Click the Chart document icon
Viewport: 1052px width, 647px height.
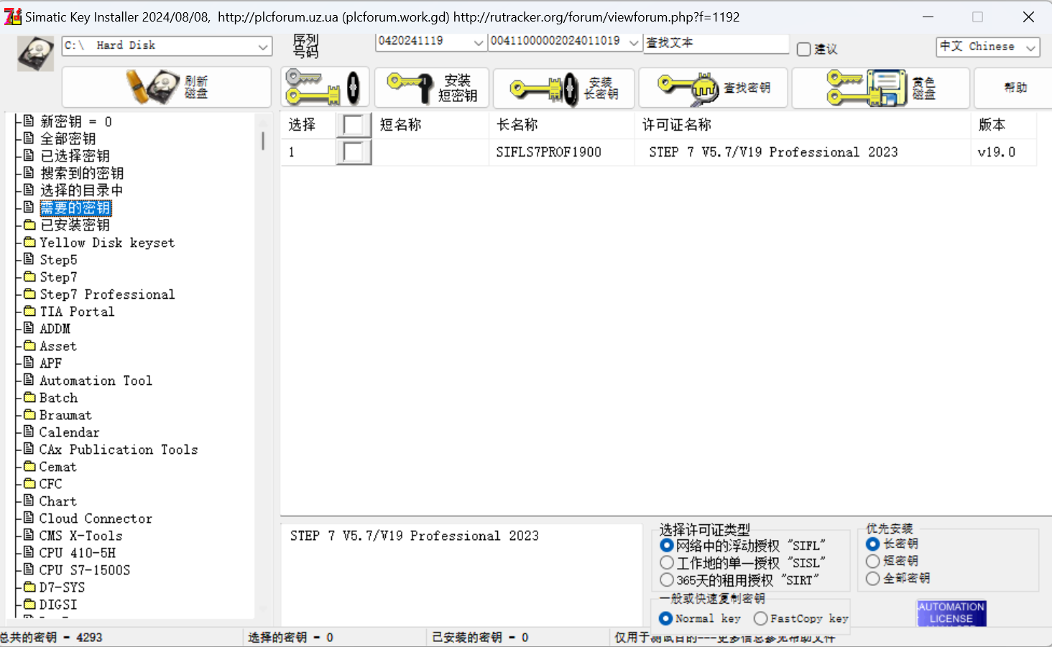[29, 501]
